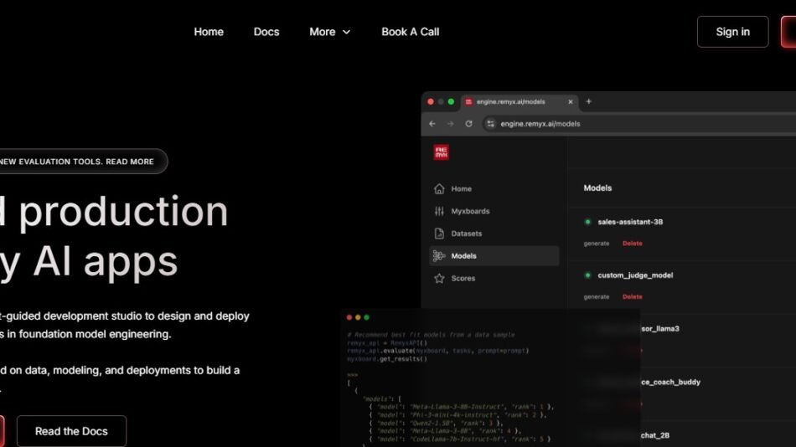Click the site info icon in the address bar
The width and height of the screenshot is (796, 447).
tap(491, 124)
